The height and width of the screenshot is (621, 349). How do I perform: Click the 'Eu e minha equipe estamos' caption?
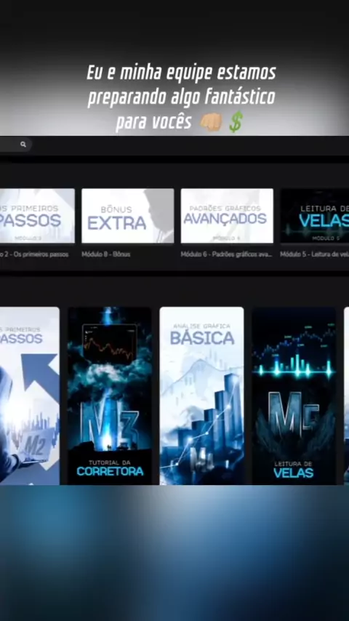182,73
